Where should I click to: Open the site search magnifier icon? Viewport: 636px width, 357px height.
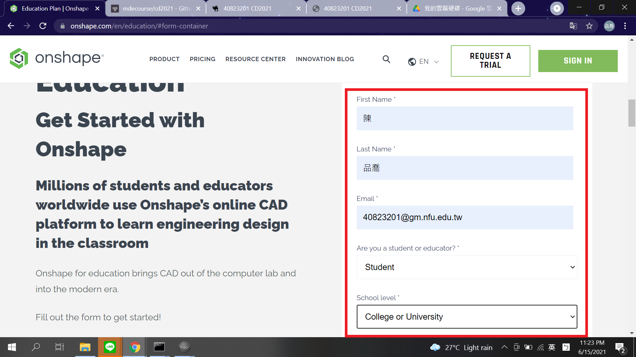pos(386,59)
